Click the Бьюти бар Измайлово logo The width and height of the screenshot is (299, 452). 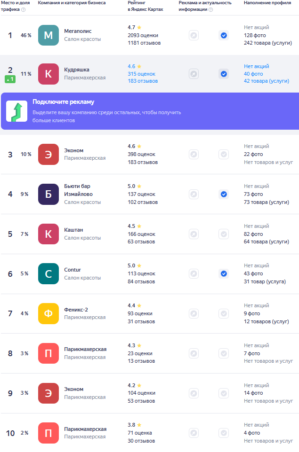coord(48,194)
